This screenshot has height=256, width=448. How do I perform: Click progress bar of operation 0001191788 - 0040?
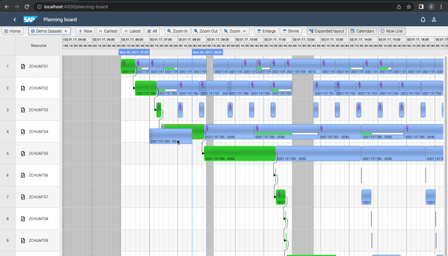pos(383,134)
